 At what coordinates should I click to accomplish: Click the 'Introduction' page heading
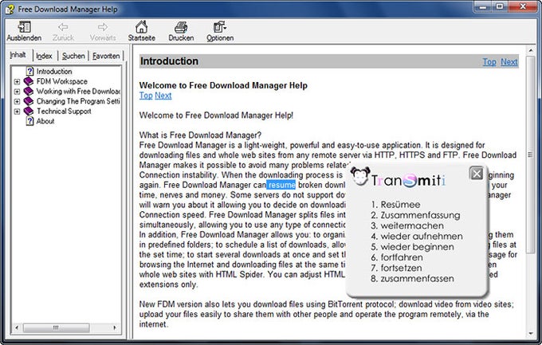(x=169, y=61)
